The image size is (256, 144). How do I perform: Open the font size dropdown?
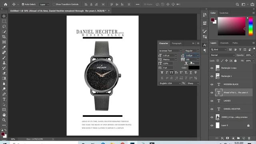coord(176,56)
